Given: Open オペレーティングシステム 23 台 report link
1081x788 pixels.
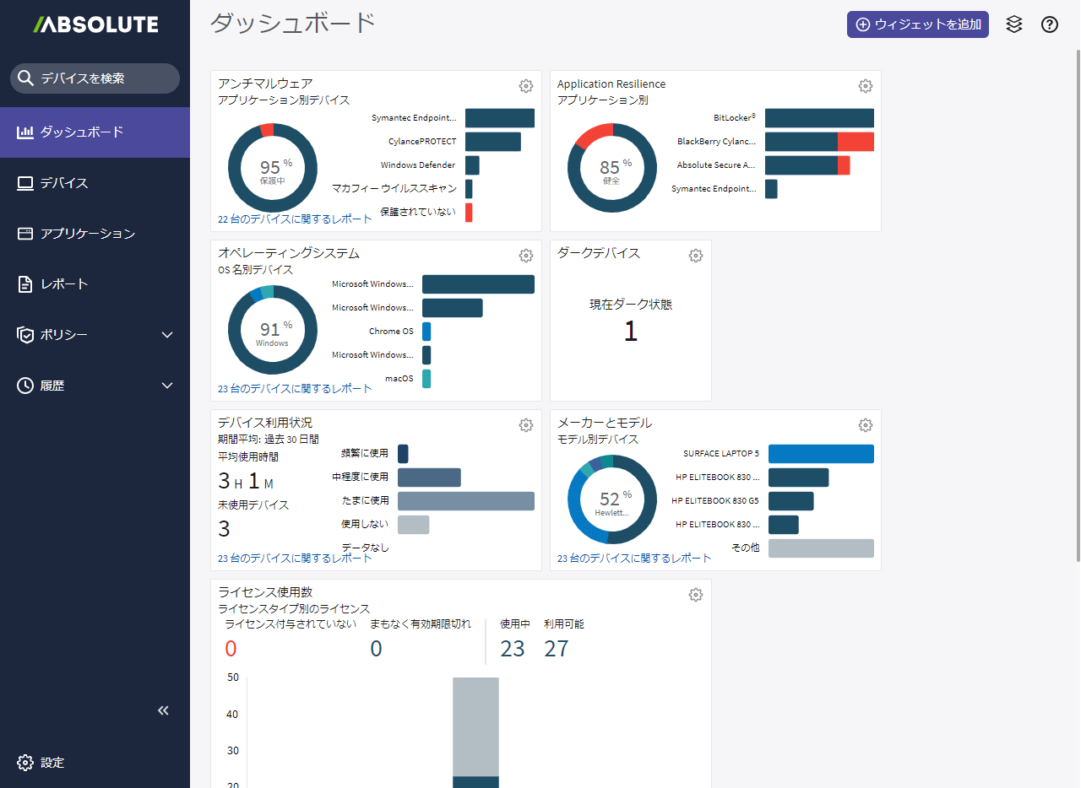Looking at the screenshot, I should 295,389.
